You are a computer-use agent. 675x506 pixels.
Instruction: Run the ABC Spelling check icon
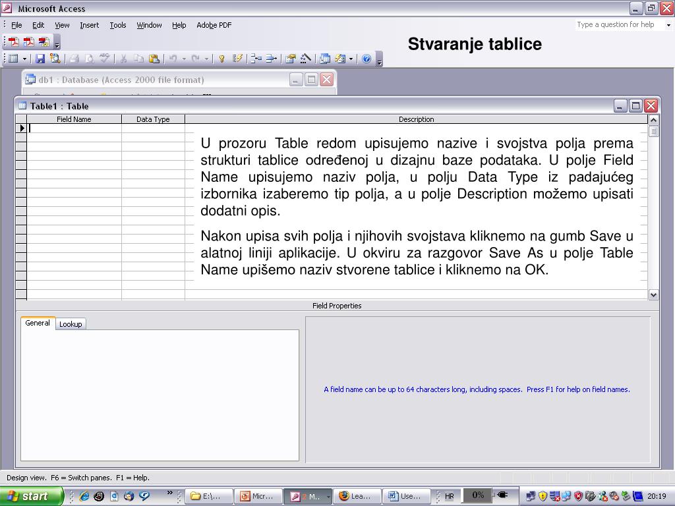point(104,59)
